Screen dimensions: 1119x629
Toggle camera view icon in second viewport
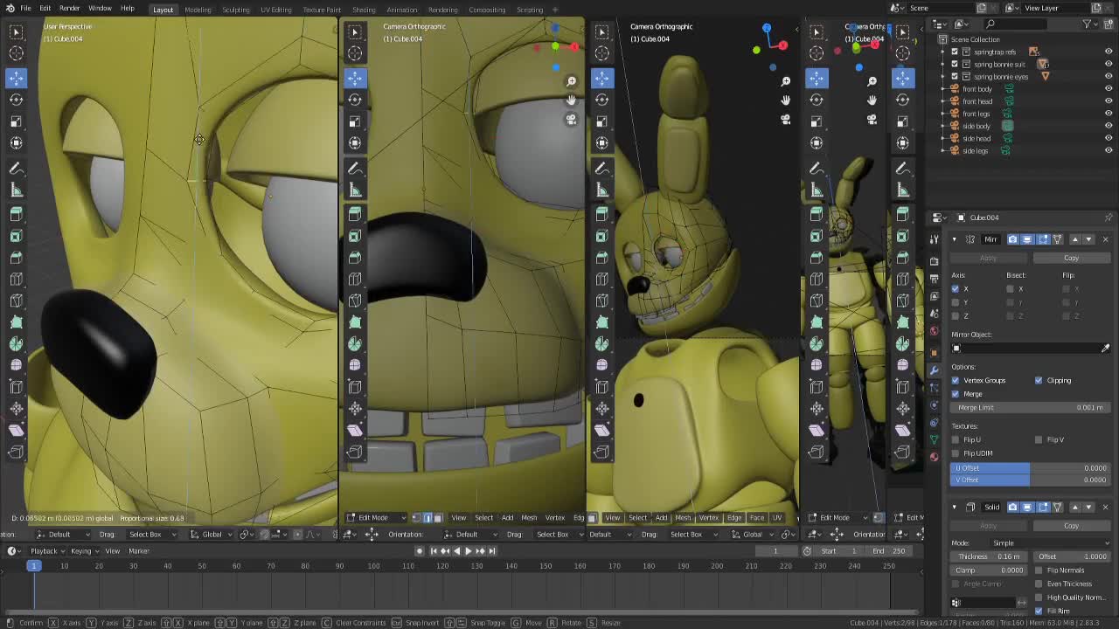coord(571,120)
